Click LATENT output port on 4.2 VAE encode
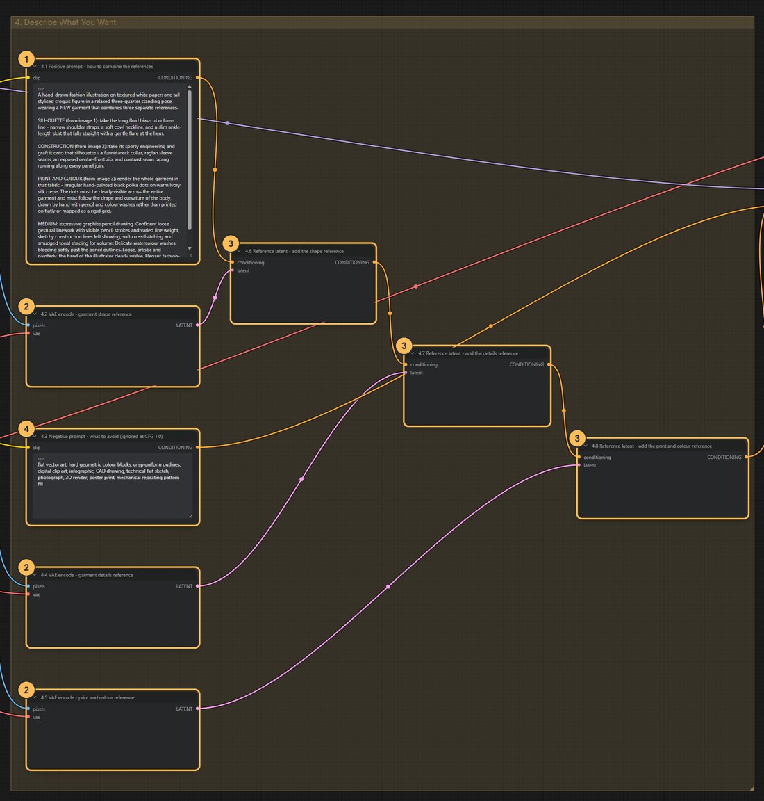764x801 pixels. pyautogui.click(x=197, y=325)
